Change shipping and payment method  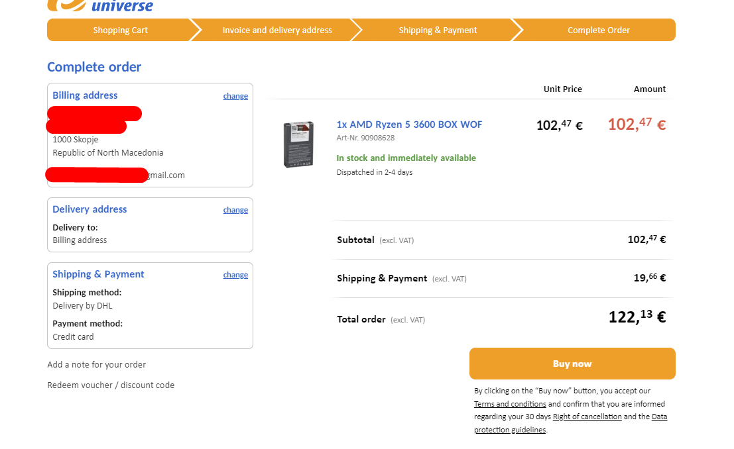click(x=235, y=275)
